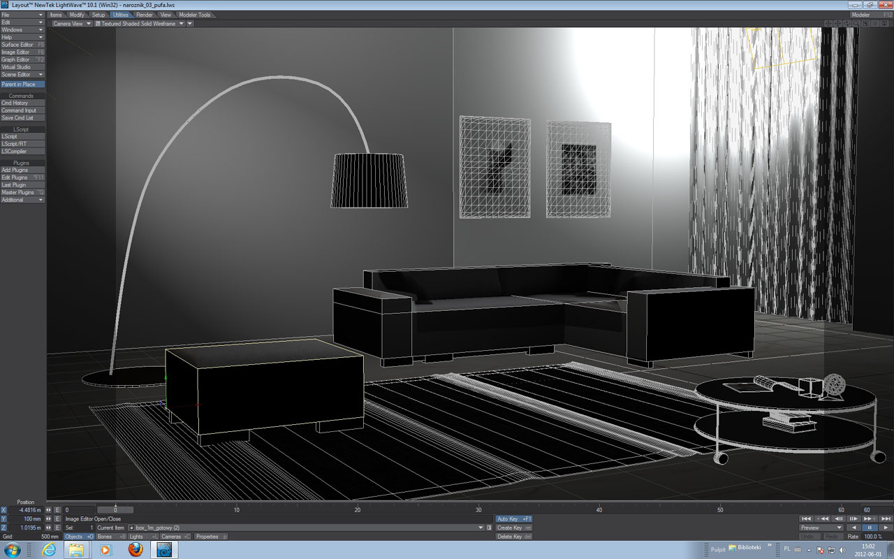894x559 pixels.
Task: Click the X position axis button
Action: 3,510
